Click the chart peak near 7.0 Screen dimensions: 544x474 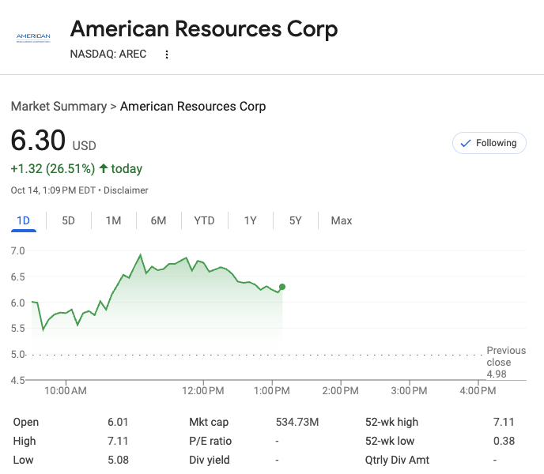[x=141, y=255]
